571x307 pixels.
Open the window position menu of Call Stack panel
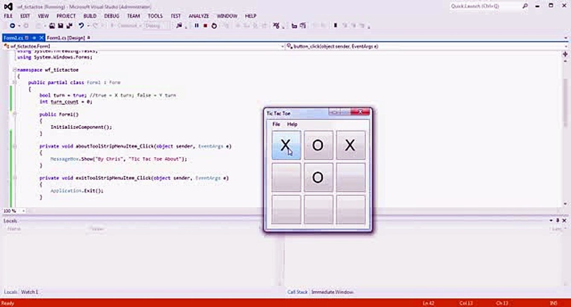click(551, 220)
